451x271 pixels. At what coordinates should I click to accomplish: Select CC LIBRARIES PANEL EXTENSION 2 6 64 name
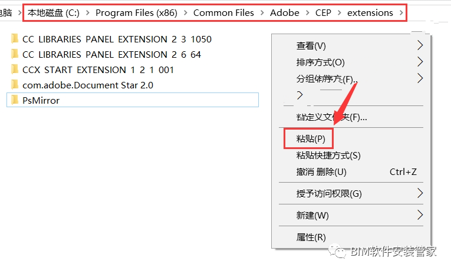[x=111, y=54]
